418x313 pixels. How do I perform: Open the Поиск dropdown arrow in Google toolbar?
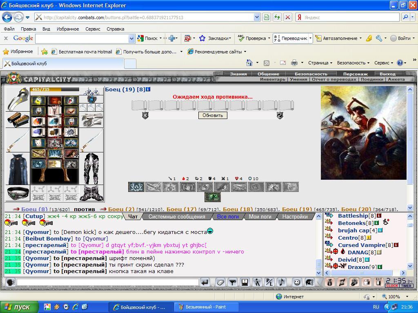click(160, 38)
